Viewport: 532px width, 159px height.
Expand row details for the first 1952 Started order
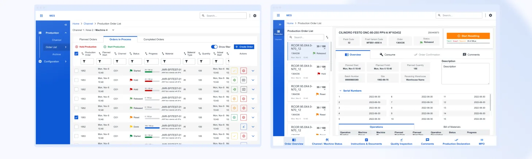pos(253,71)
